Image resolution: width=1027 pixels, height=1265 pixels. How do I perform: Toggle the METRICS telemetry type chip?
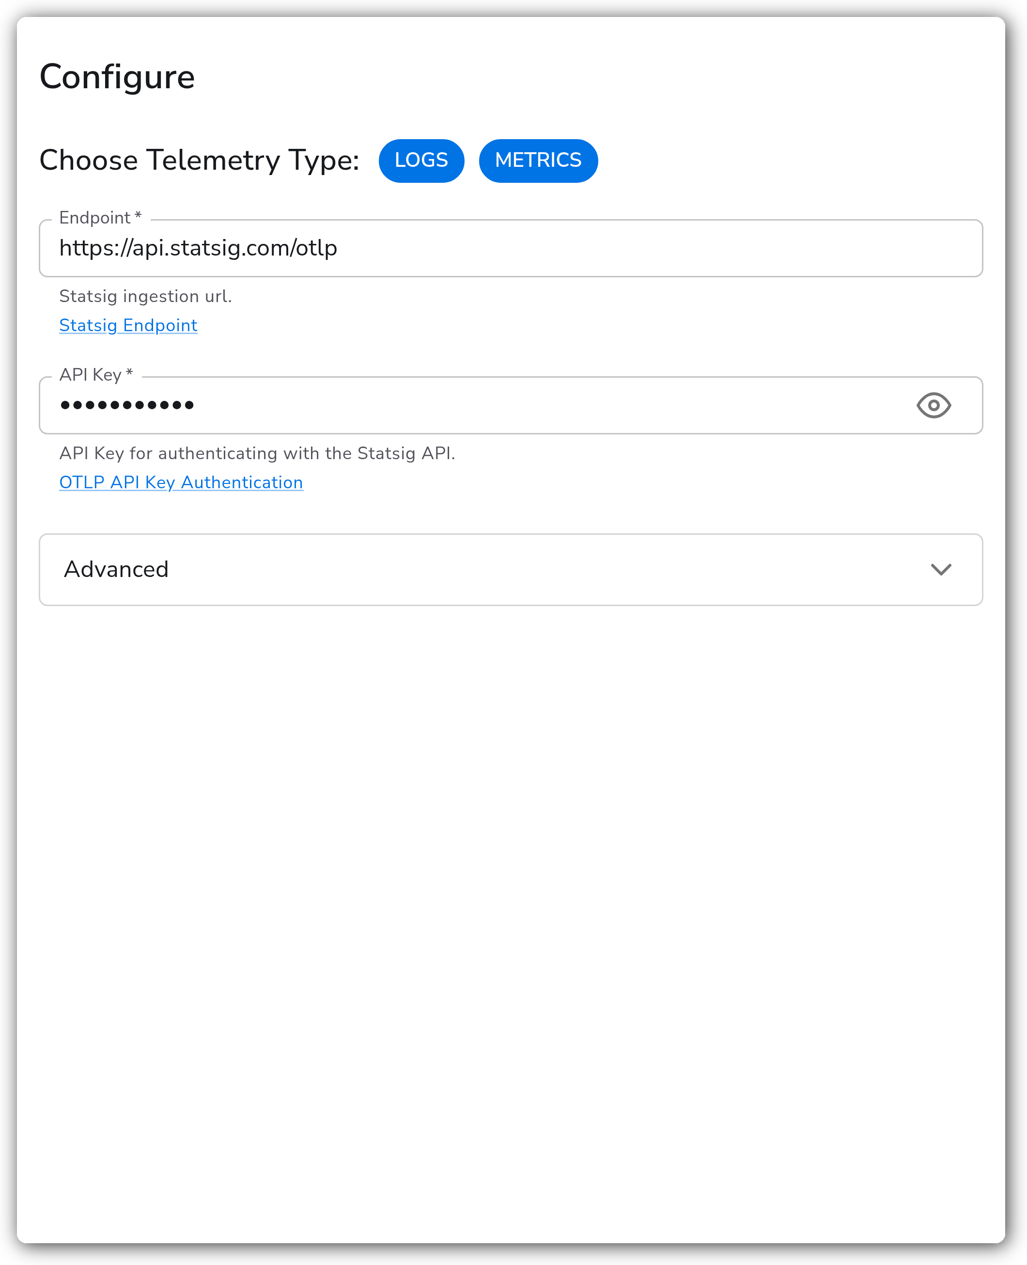(538, 160)
